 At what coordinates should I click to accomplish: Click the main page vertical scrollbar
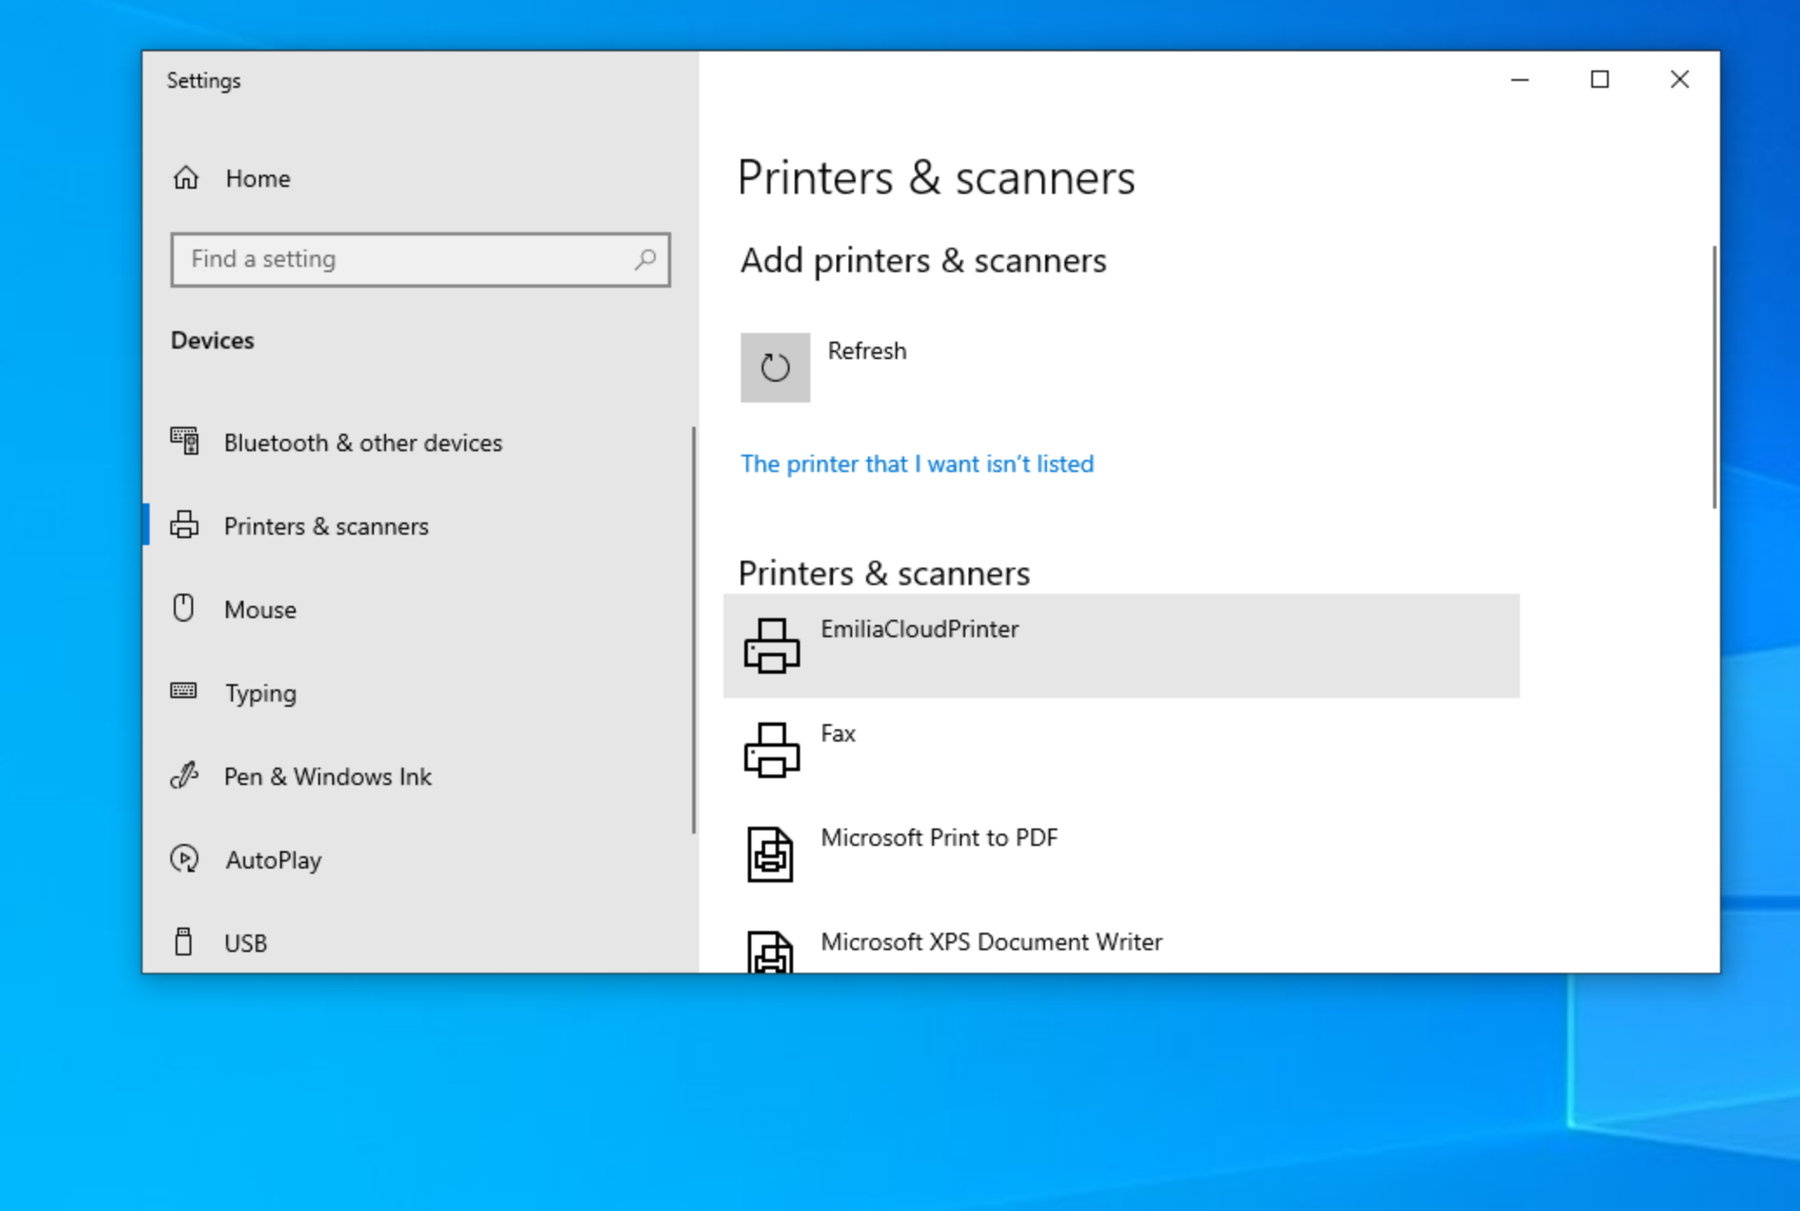[x=1714, y=377]
